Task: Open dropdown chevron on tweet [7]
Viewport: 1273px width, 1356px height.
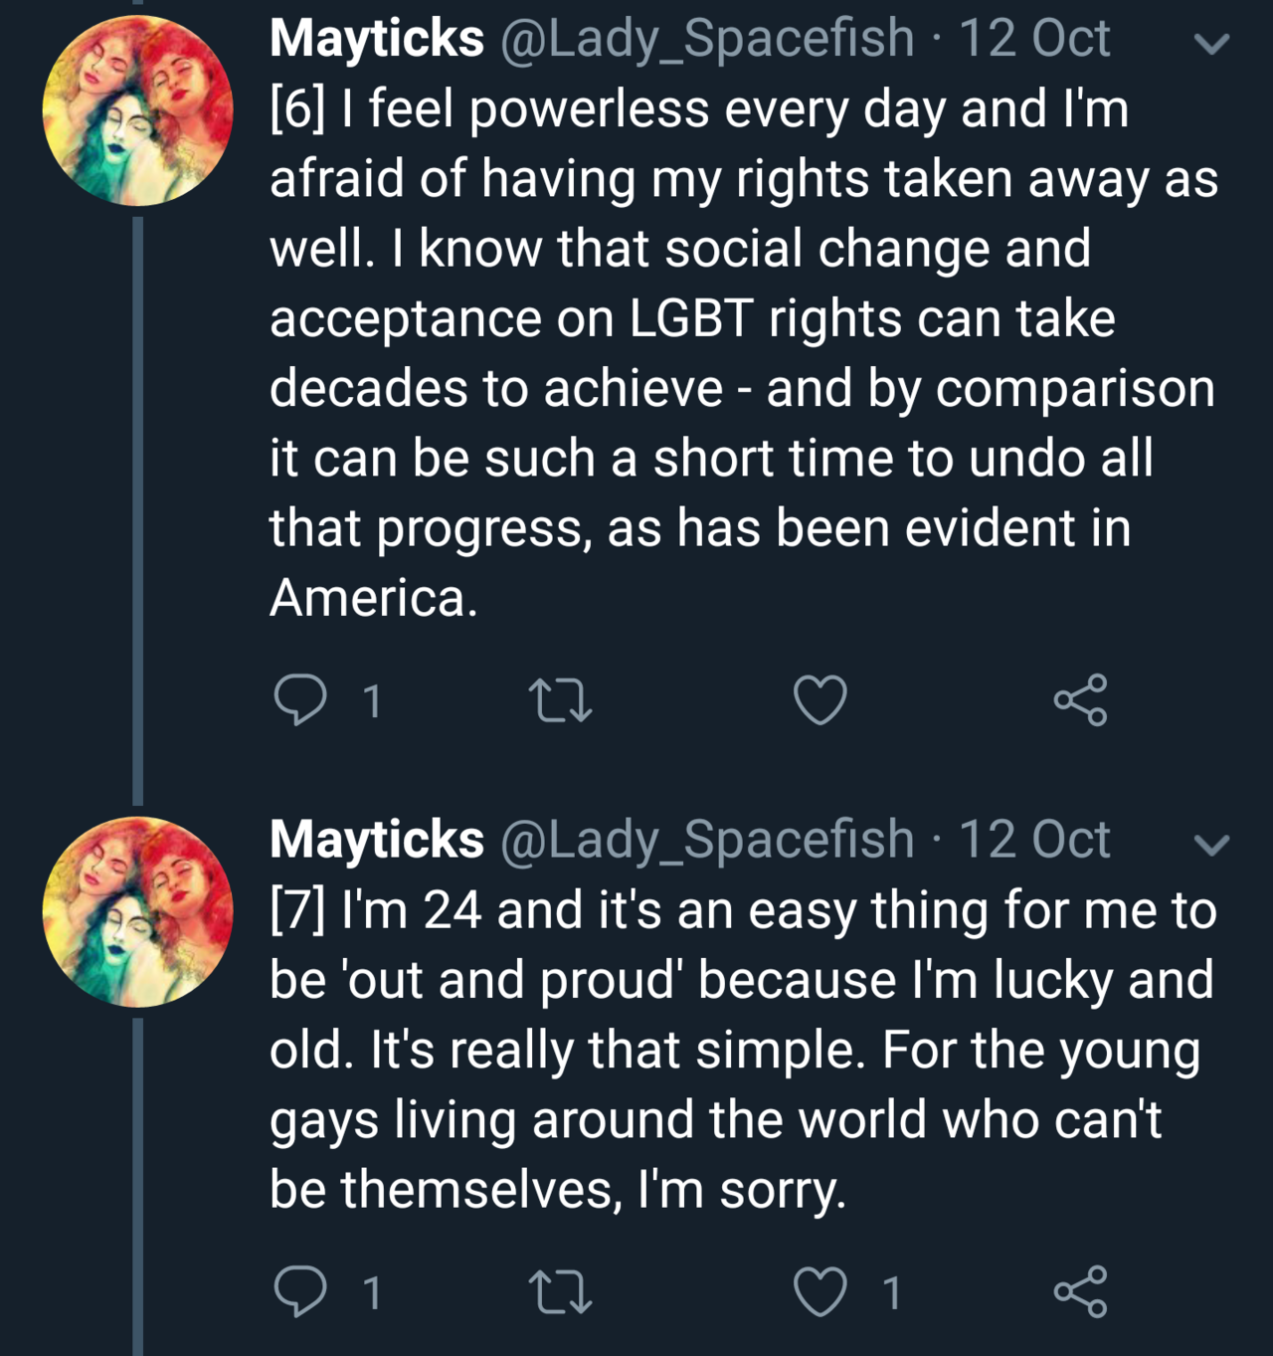Action: pos(1211,845)
